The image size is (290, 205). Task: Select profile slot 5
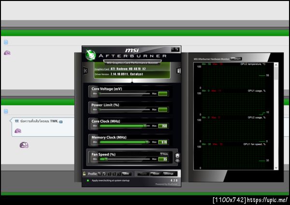tap(119, 174)
